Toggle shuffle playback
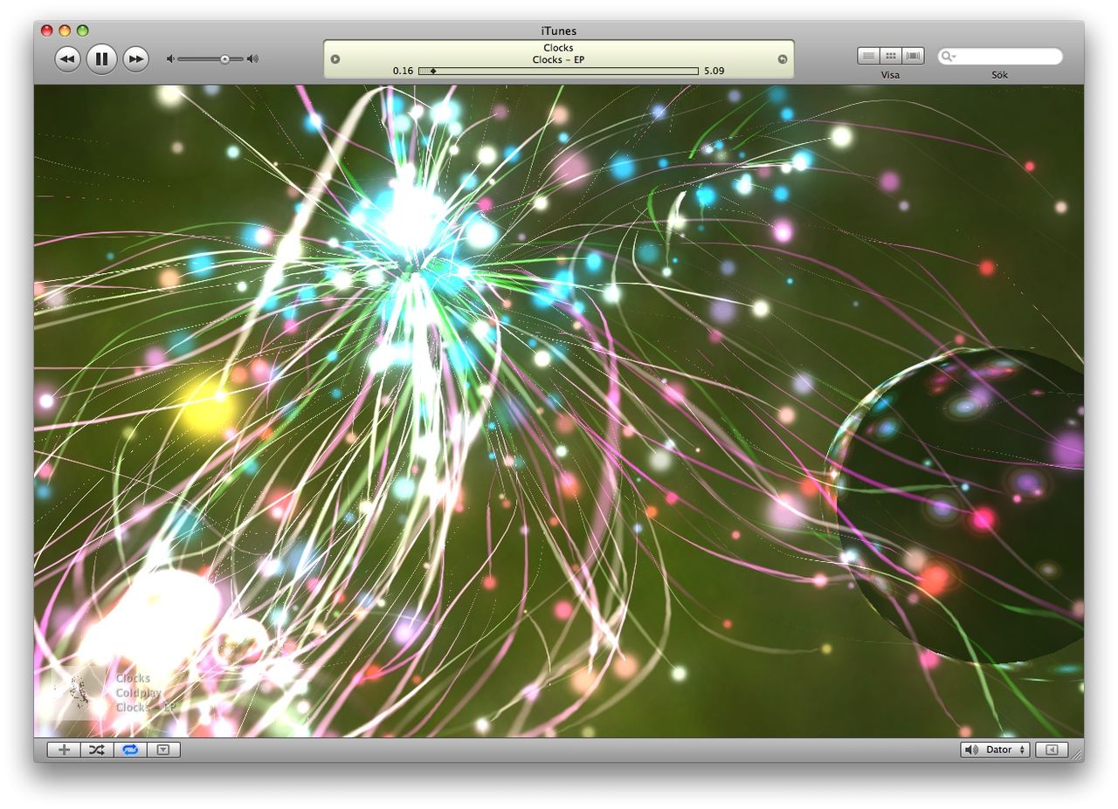The width and height of the screenshot is (1118, 809). (x=97, y=750)
